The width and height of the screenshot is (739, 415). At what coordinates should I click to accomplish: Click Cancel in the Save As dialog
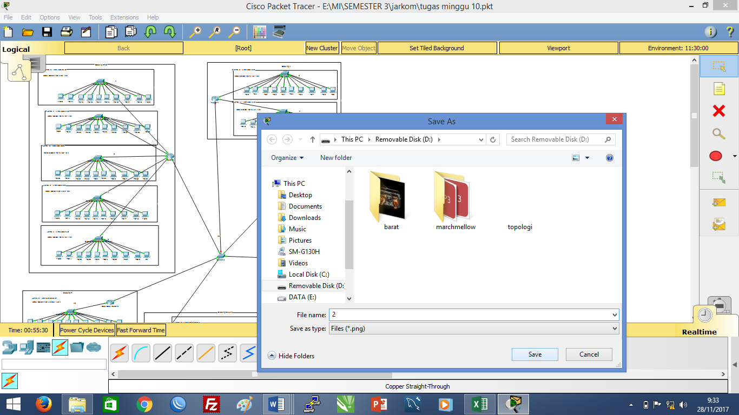[589, 354]
